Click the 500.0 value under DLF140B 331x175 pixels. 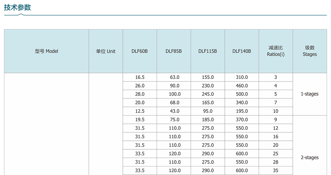(242, 94)
